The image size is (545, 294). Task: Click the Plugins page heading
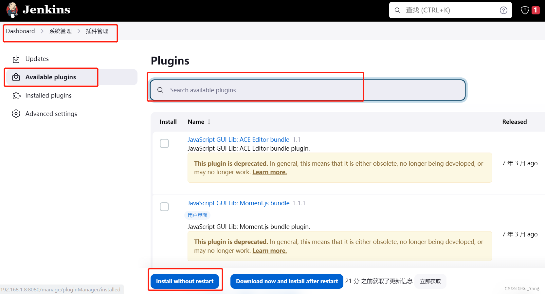coord(170,61)
